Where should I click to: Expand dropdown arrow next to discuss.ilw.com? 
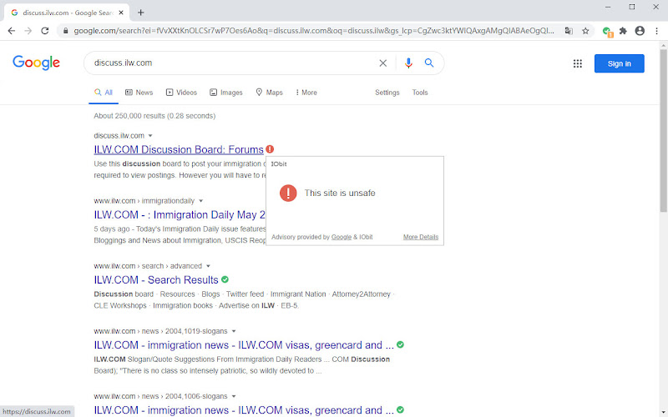(x=150, y=136)
